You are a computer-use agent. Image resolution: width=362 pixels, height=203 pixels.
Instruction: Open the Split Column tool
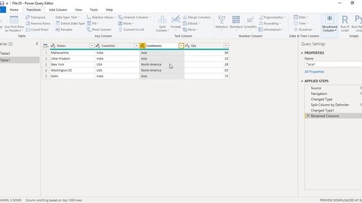[162, 24]
